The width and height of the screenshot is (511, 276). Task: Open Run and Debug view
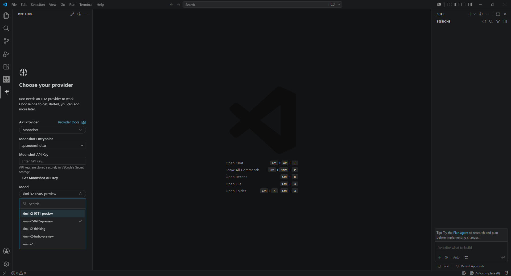pyautogui.click(x=6, y=54)
